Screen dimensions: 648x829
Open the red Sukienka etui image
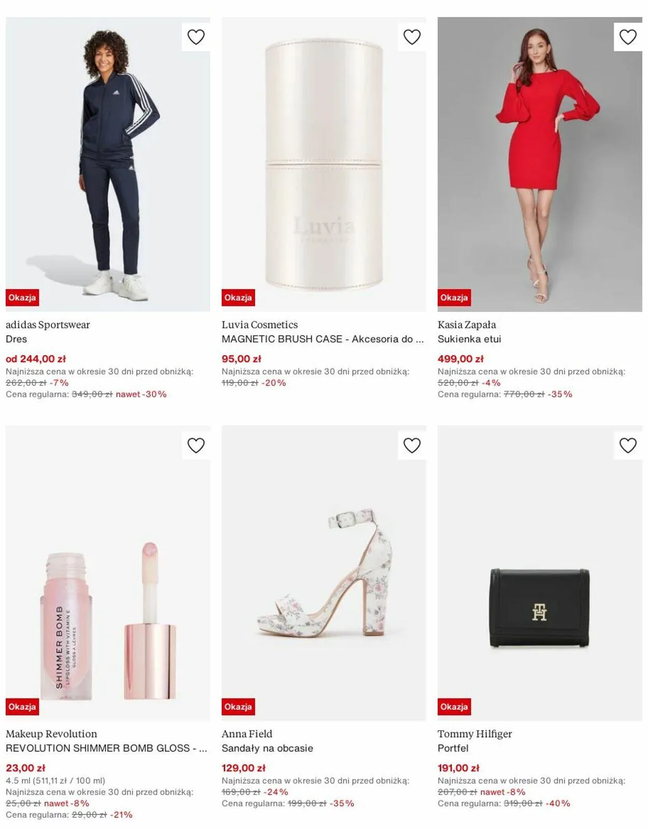(x=540, y=164)
